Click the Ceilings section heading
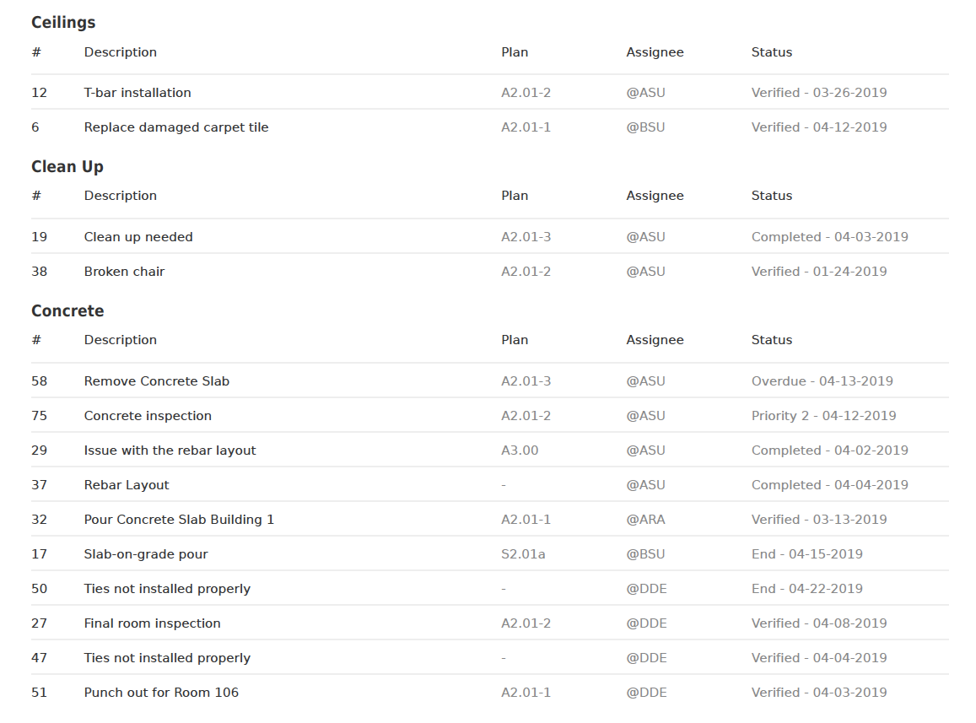The image size is (976, 723). point(63,23)
